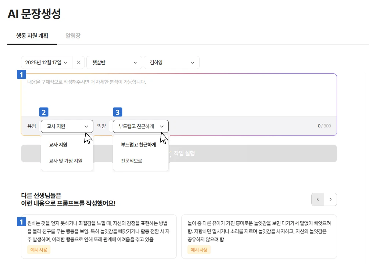Select the 행동 지원 계획 tab
The image size is (369, 264).
(32, 36)
